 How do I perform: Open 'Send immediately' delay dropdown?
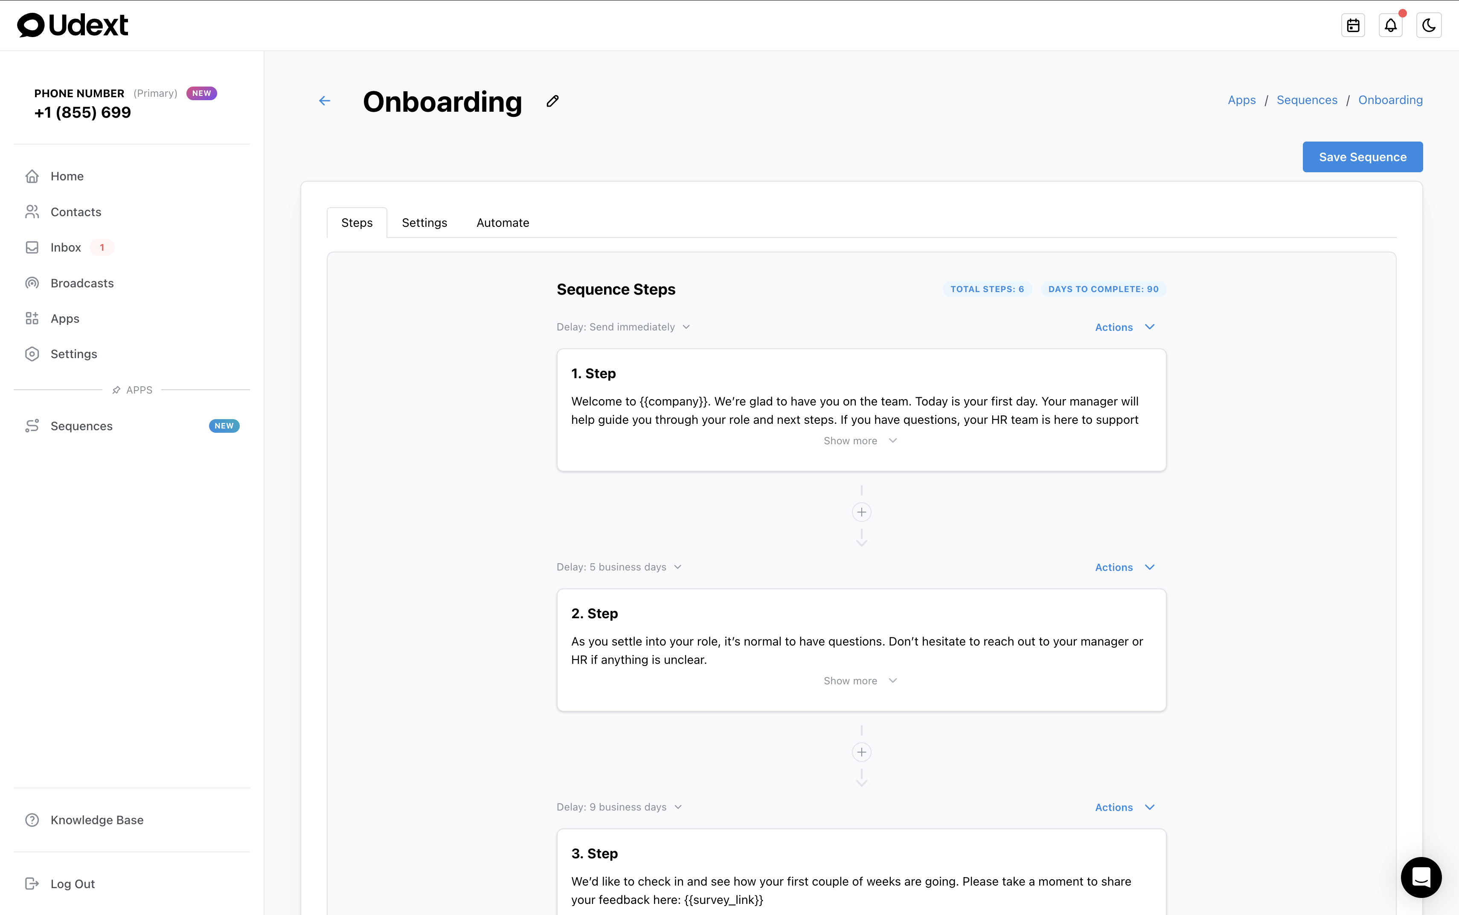click(x=624, y=327)
